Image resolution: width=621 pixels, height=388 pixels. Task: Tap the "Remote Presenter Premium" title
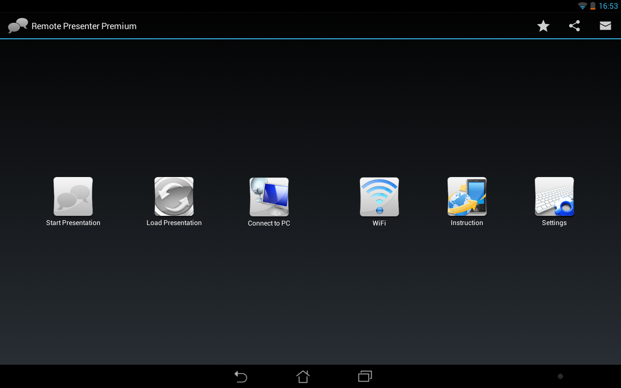click(x=84, y=26)
